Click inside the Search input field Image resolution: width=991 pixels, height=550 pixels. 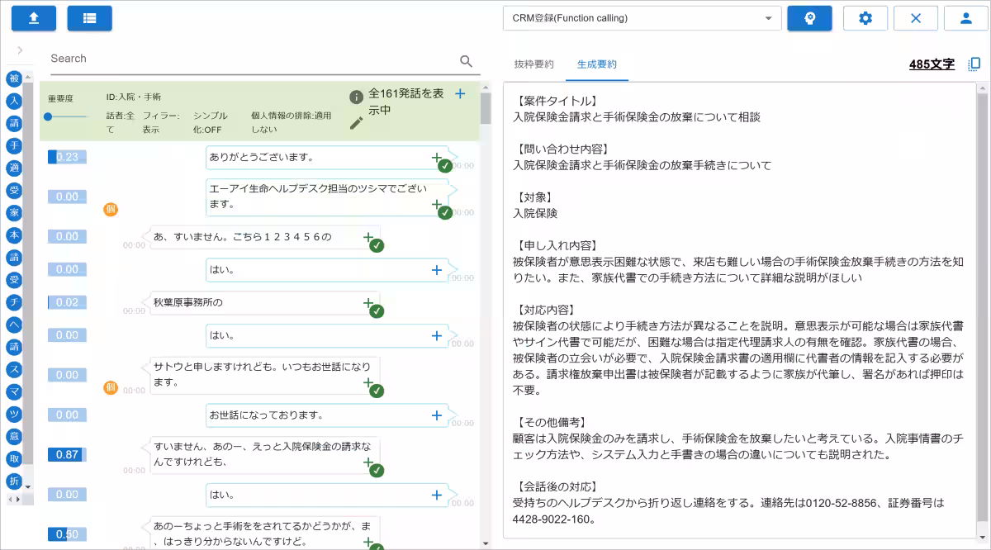[x=248, y=58]
